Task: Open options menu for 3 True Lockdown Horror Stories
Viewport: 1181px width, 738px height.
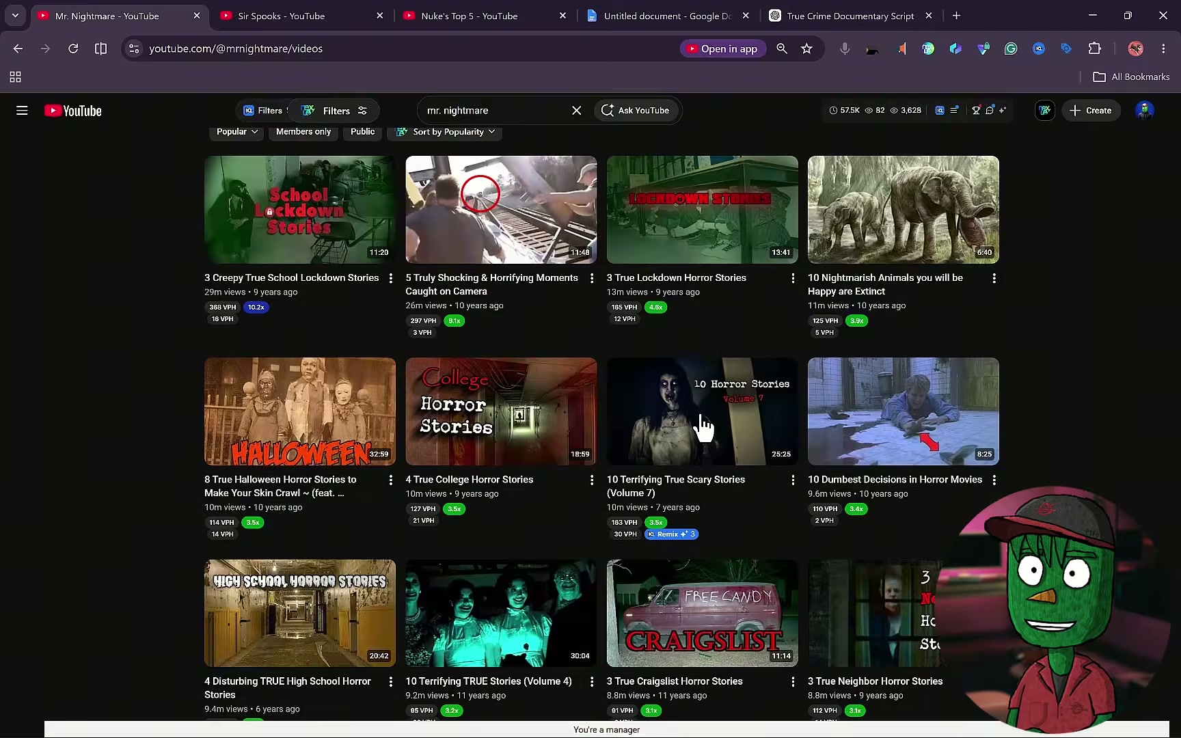Action: point(793,278)
